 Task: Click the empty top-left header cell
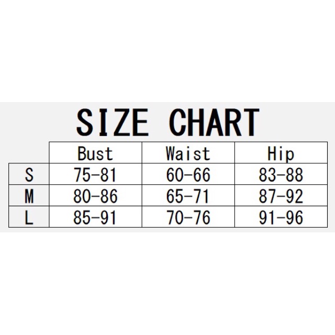(x=29, y=152)
